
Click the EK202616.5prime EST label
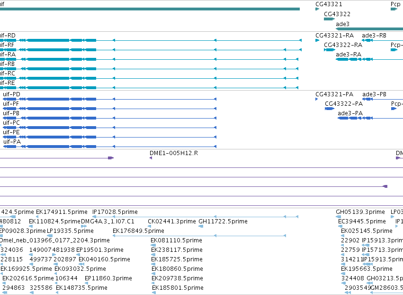click(x=28, y=278)
